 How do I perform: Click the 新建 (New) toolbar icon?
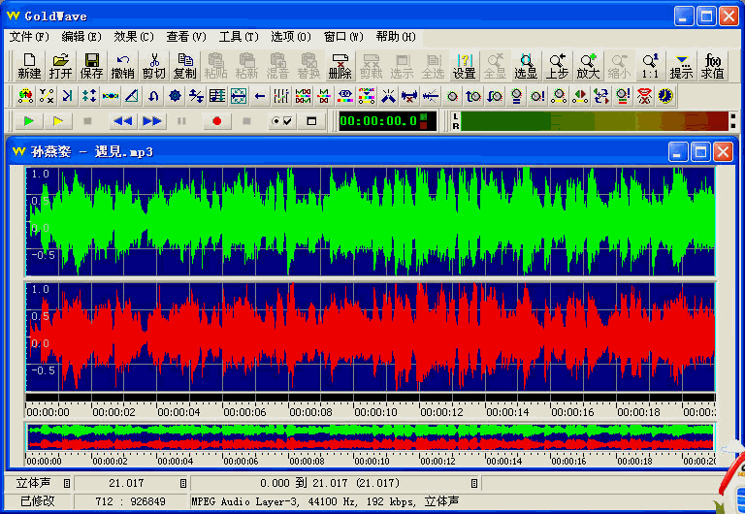pos(29,66)
